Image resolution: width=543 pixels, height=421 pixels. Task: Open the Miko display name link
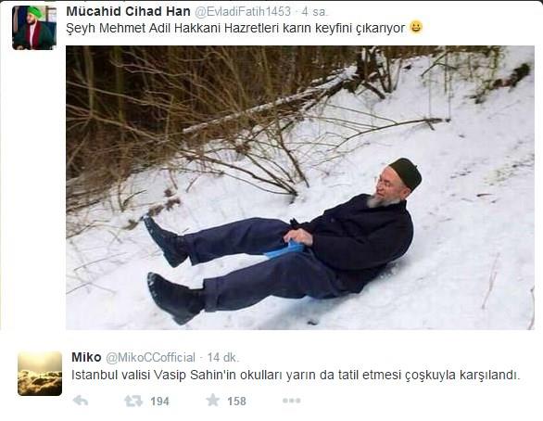click(86, 357)
